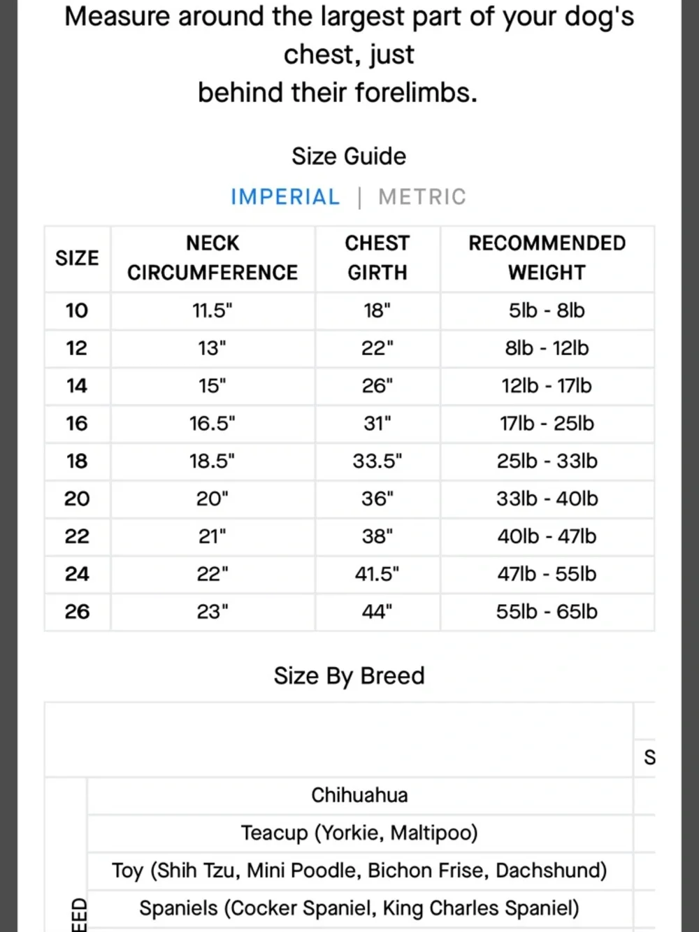
Task: Click the RECOMMENDED WEIGHT column header
Action: click(547, 258)
